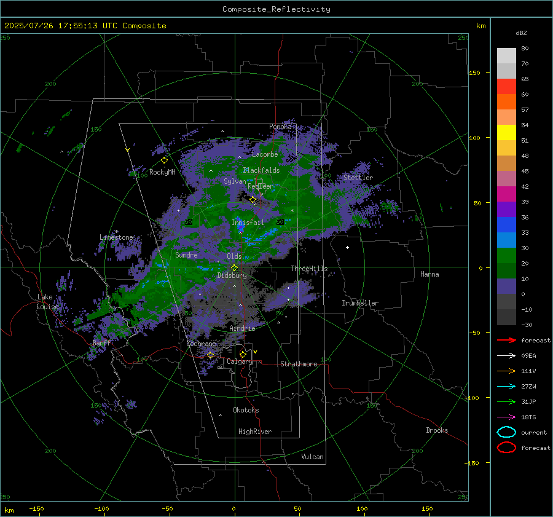Click the 'current' legend label

pyautogui.click(x=534, y=433)
